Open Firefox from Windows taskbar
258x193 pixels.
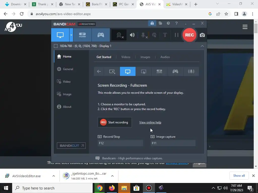pyautogui.click(x=112, y=188)
